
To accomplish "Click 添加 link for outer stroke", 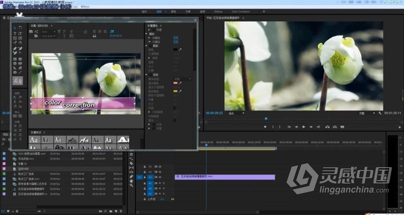I will click(176, 41).
